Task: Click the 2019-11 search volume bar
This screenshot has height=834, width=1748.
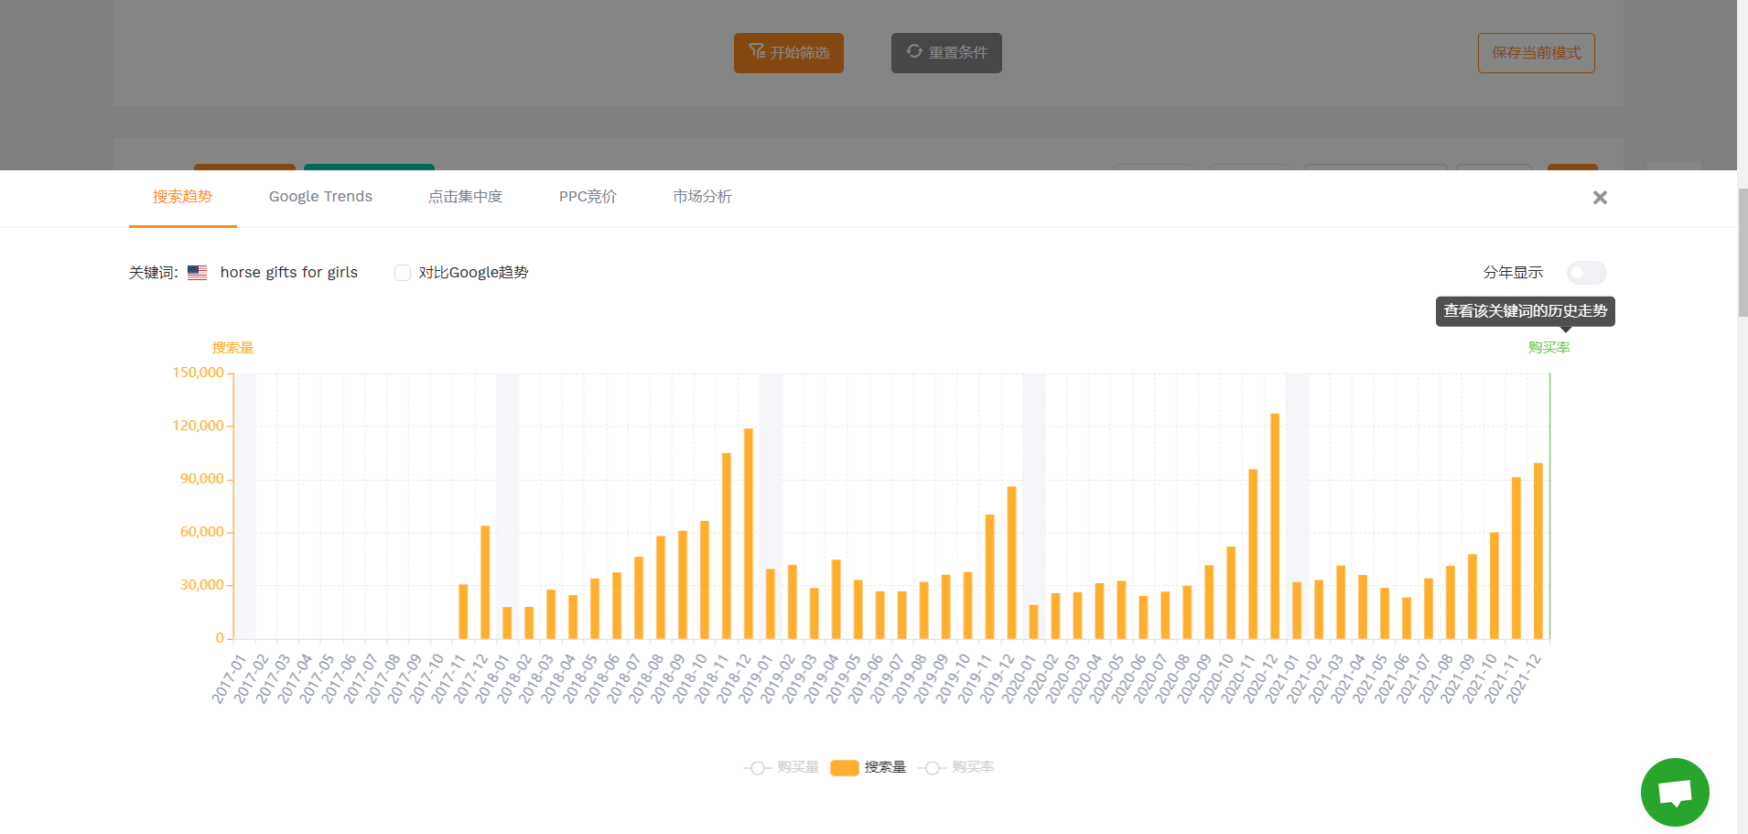Action: 989,577
